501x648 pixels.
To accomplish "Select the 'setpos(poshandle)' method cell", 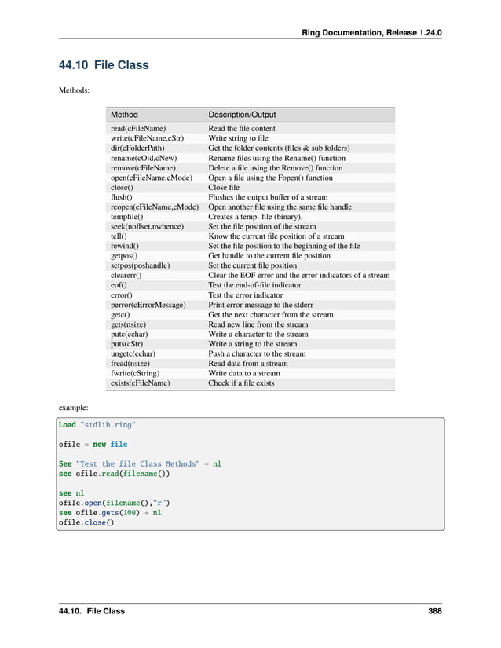I will (x=140, y=265).
